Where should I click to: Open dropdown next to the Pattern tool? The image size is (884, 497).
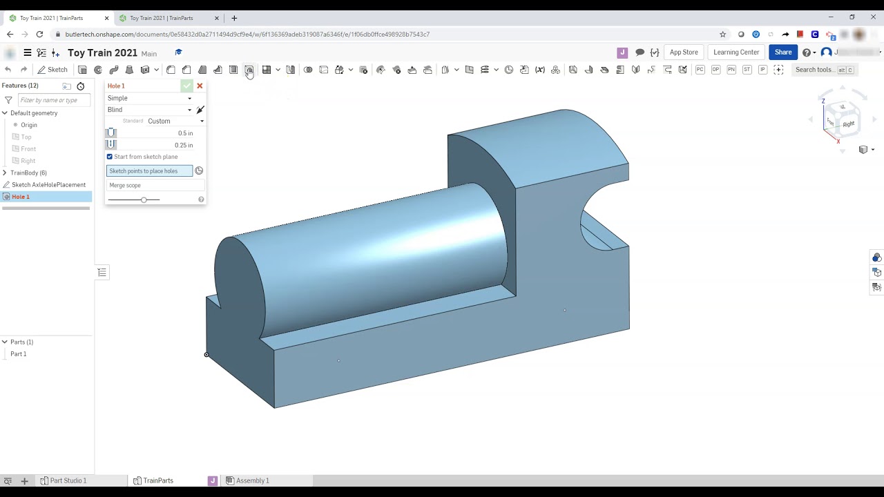click(x=278, y=70)
